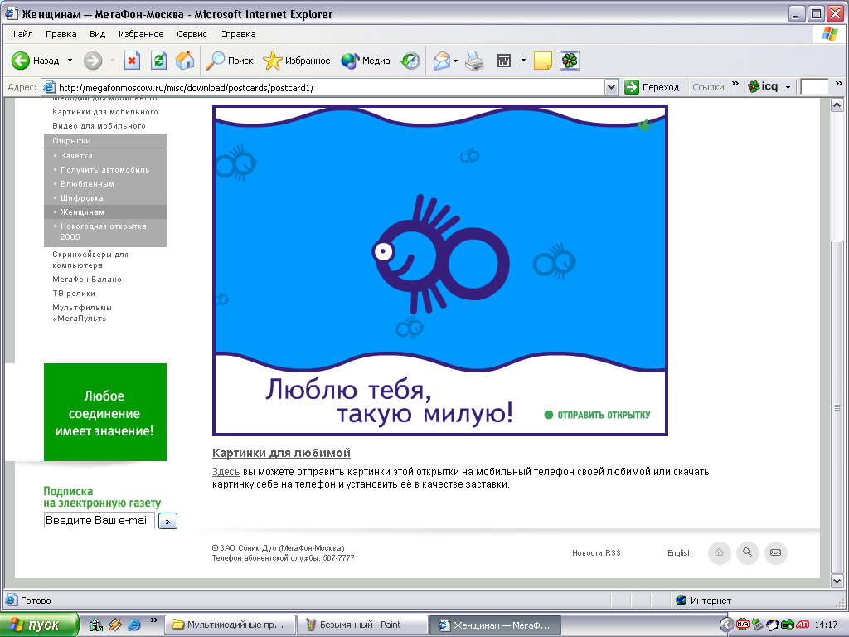The width and height of the screenshot is (849, 637).
Task: Go to the Home page icon
Action: tap(185, 61)
